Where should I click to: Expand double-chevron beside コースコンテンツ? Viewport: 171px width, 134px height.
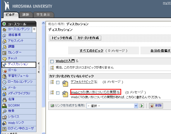click(x=34, y=29)
